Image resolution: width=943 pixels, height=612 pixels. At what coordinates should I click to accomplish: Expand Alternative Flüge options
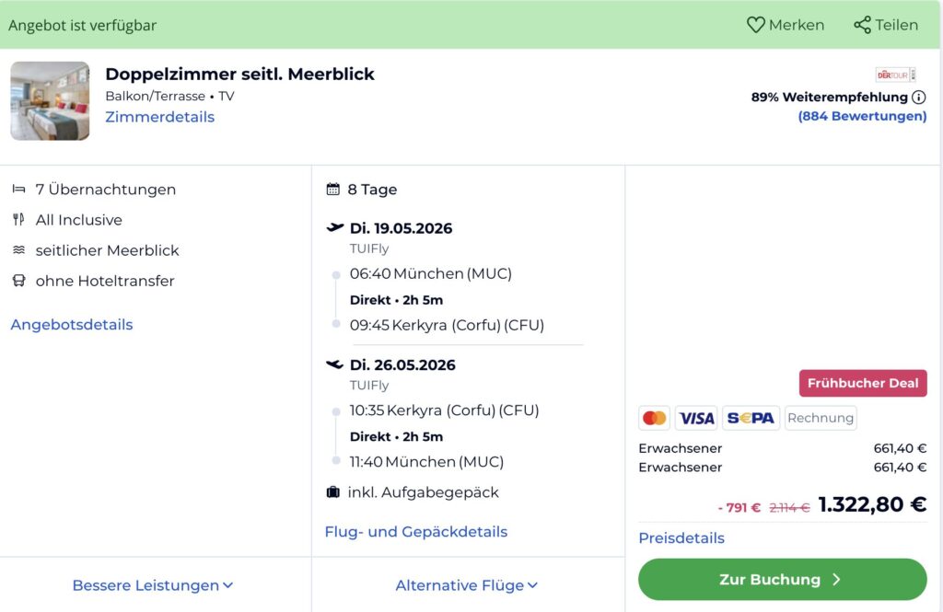tap(467, 584)
